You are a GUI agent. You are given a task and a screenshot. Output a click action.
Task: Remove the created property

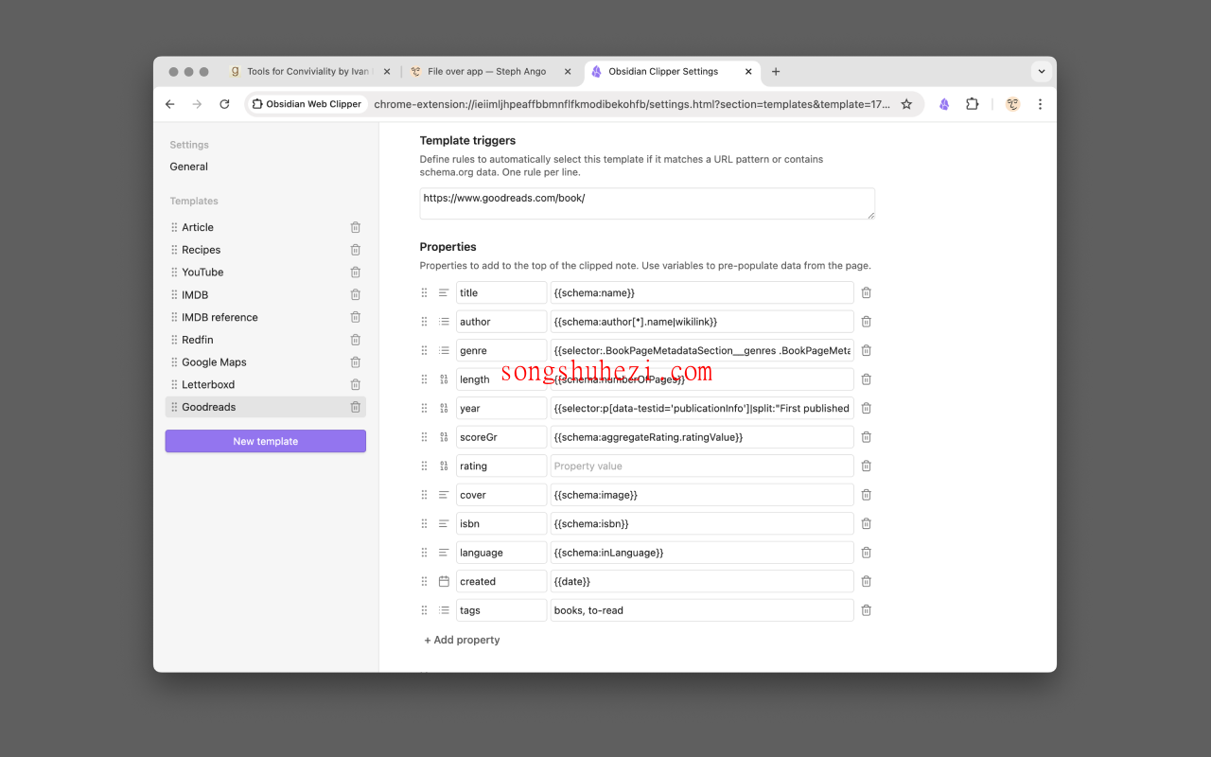(x=866, y=581)
